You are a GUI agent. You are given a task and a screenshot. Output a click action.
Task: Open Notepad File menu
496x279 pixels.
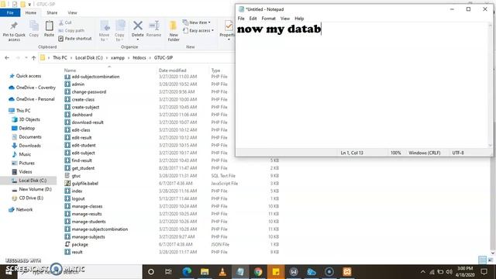point(241,19)
